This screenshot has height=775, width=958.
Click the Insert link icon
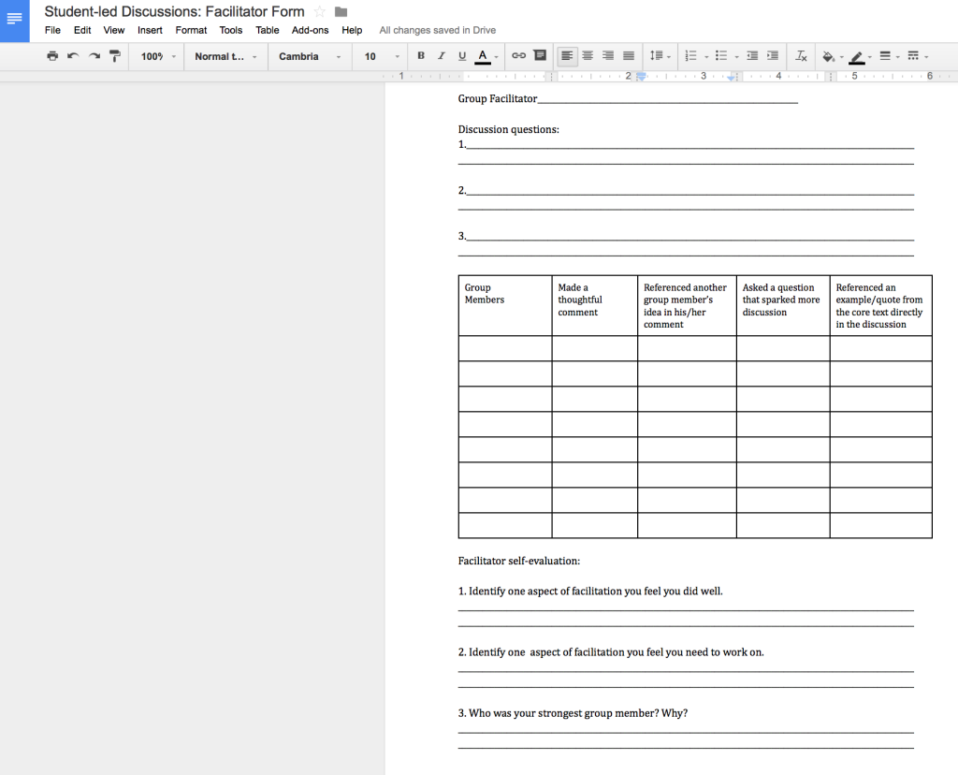(518, 56)
